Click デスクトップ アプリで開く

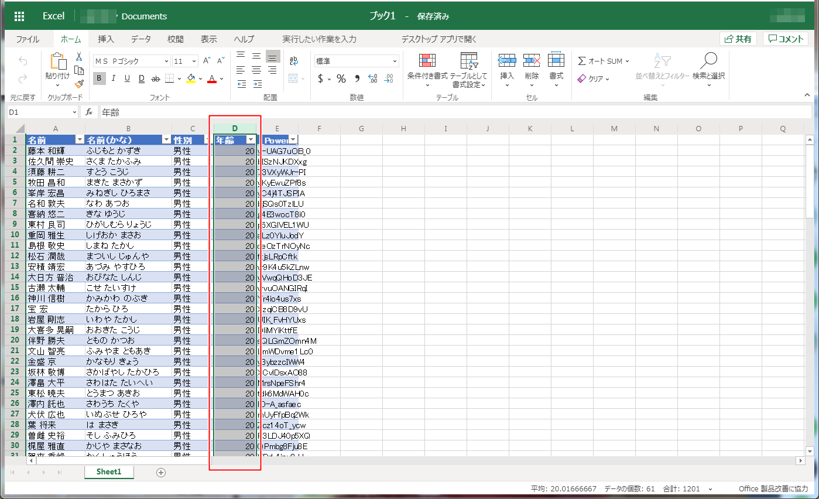coord(439,39)
